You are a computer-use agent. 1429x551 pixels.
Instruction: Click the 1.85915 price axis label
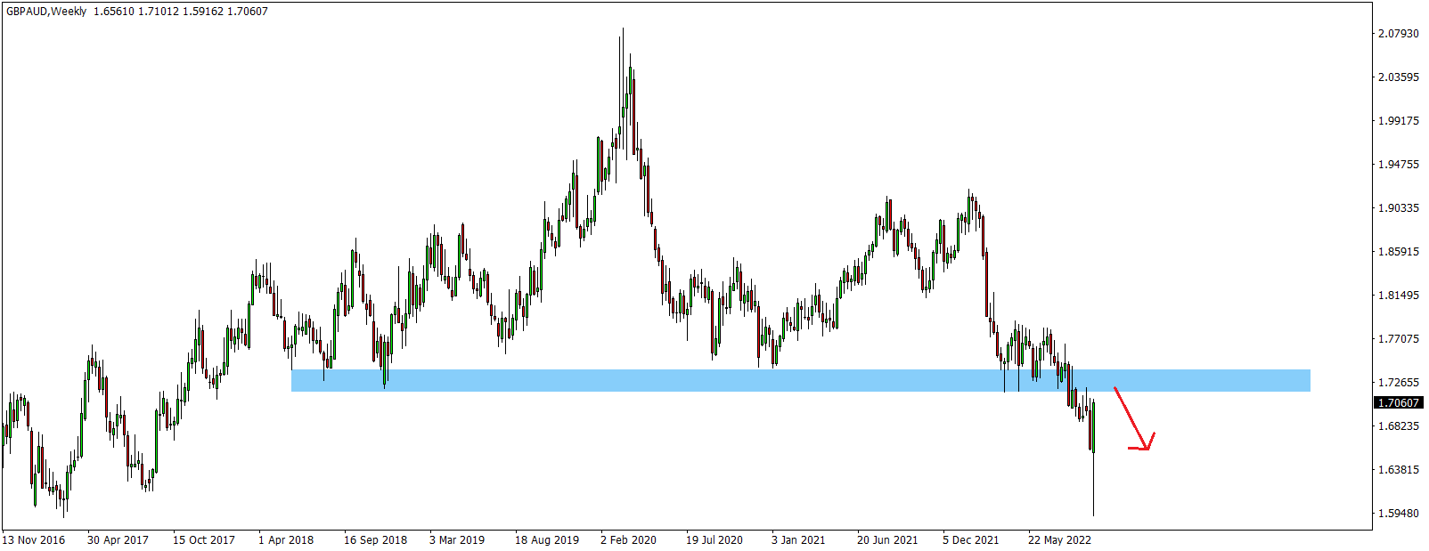tap(1399, 252)
